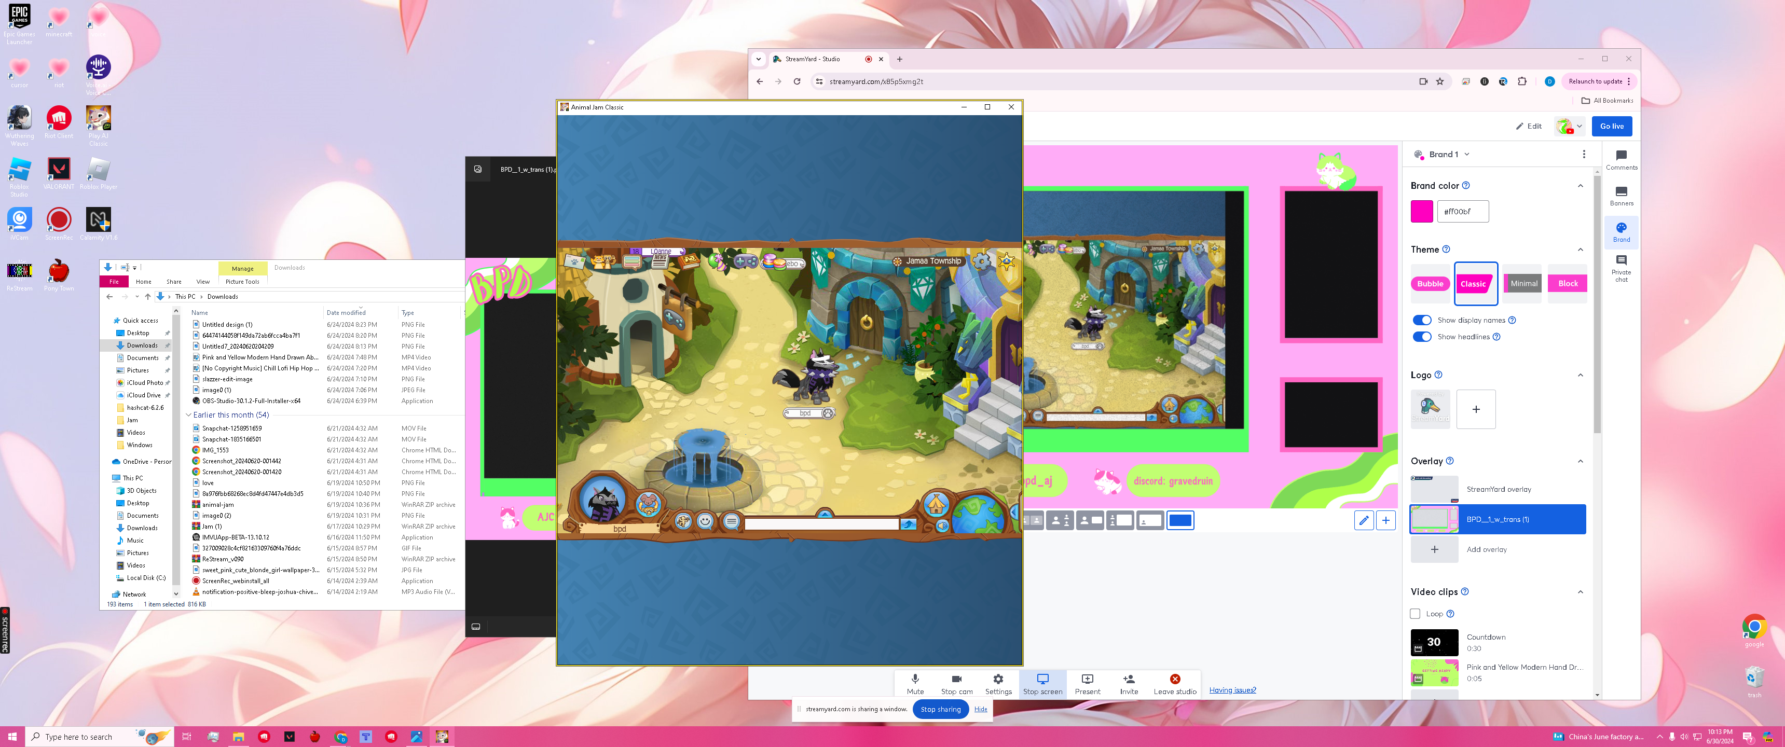Click Leave studio in StreamYard
The image size is (1785, 747).
pos(1175,684)
